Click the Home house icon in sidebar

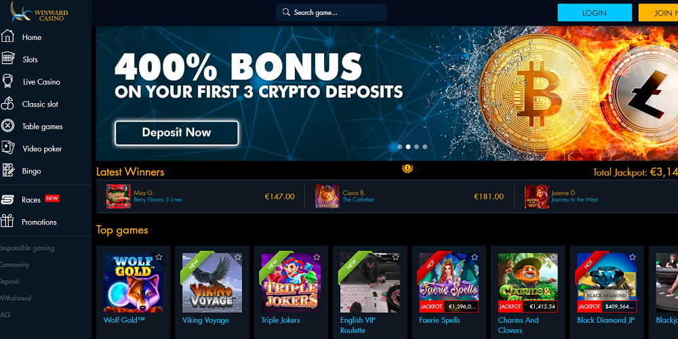7,37
